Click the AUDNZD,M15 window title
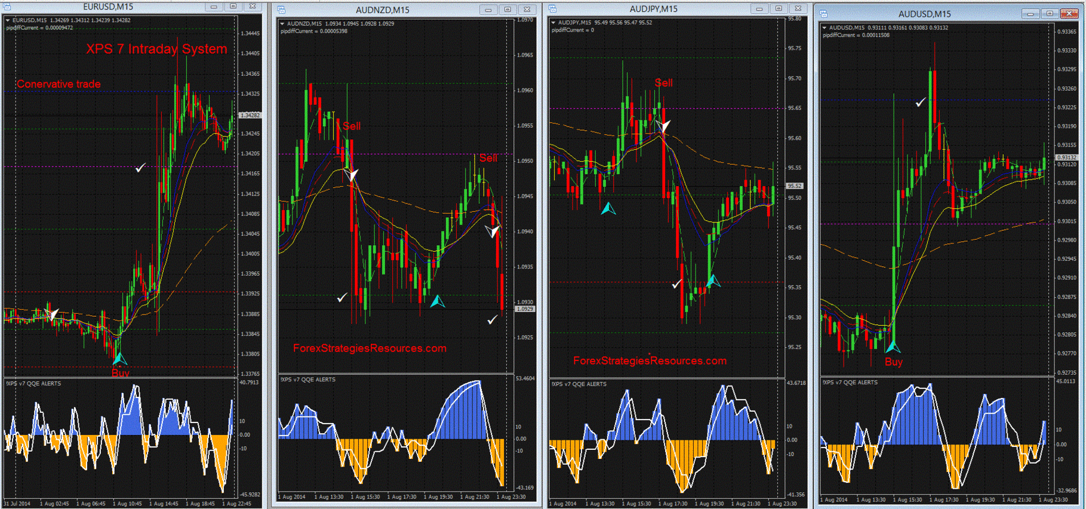Image resolution: width=1086 pixels, height=509 pixels. [383, 10]
